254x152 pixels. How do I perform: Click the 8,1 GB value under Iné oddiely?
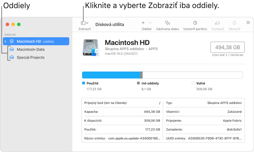[x=146, y=89]
